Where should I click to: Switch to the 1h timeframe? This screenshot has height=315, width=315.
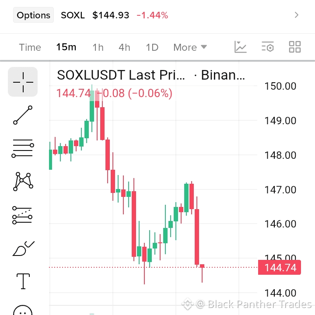click(x=98, y=47)
